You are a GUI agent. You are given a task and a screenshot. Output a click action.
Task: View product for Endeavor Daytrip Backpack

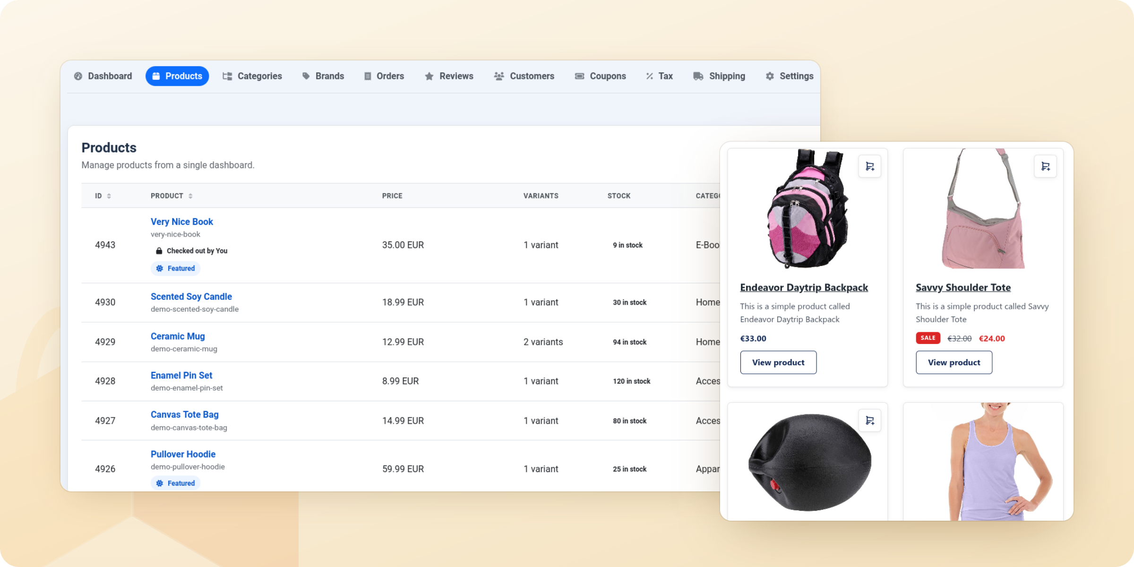coord(778,362)
